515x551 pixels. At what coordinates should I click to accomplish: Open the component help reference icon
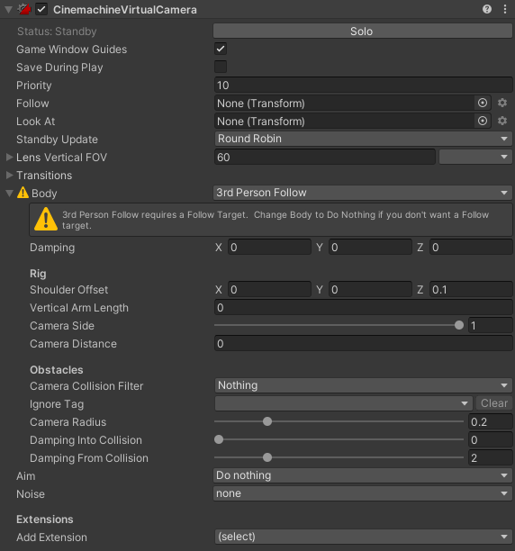pyautogui.click(x=487, y=9)
